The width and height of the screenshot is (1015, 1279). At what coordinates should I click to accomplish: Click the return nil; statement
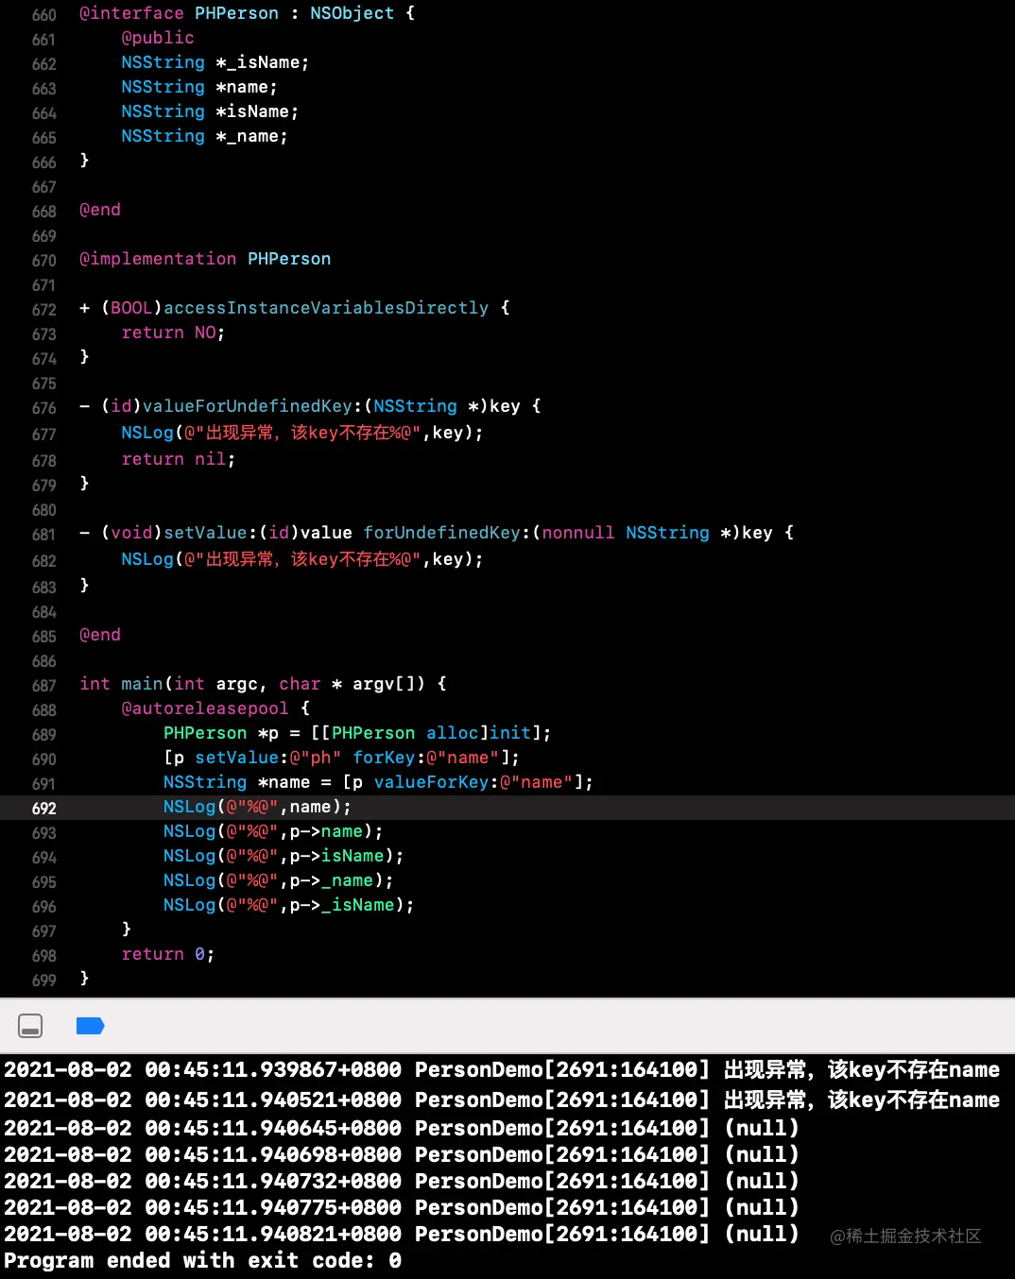(178, 459)
